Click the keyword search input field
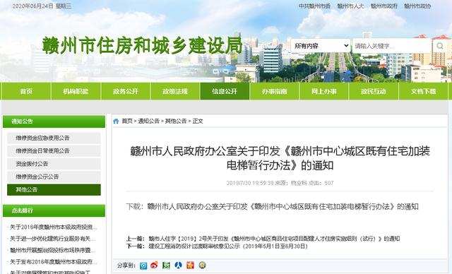Viewport: 452px width, 274px height. [392, 46]
